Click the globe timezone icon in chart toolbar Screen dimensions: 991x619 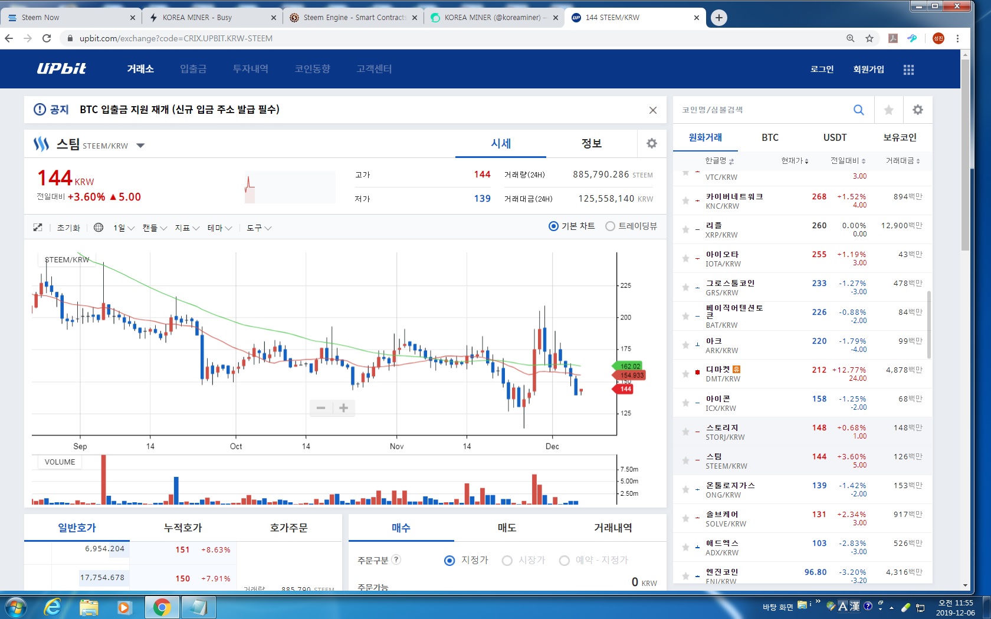(x=99, y=228)
